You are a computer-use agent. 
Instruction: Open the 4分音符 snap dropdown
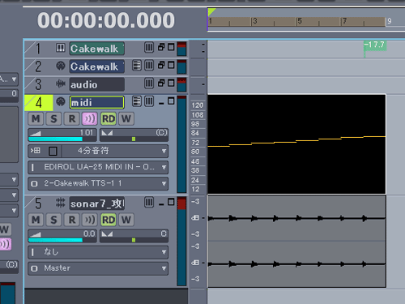click(164, 151)
